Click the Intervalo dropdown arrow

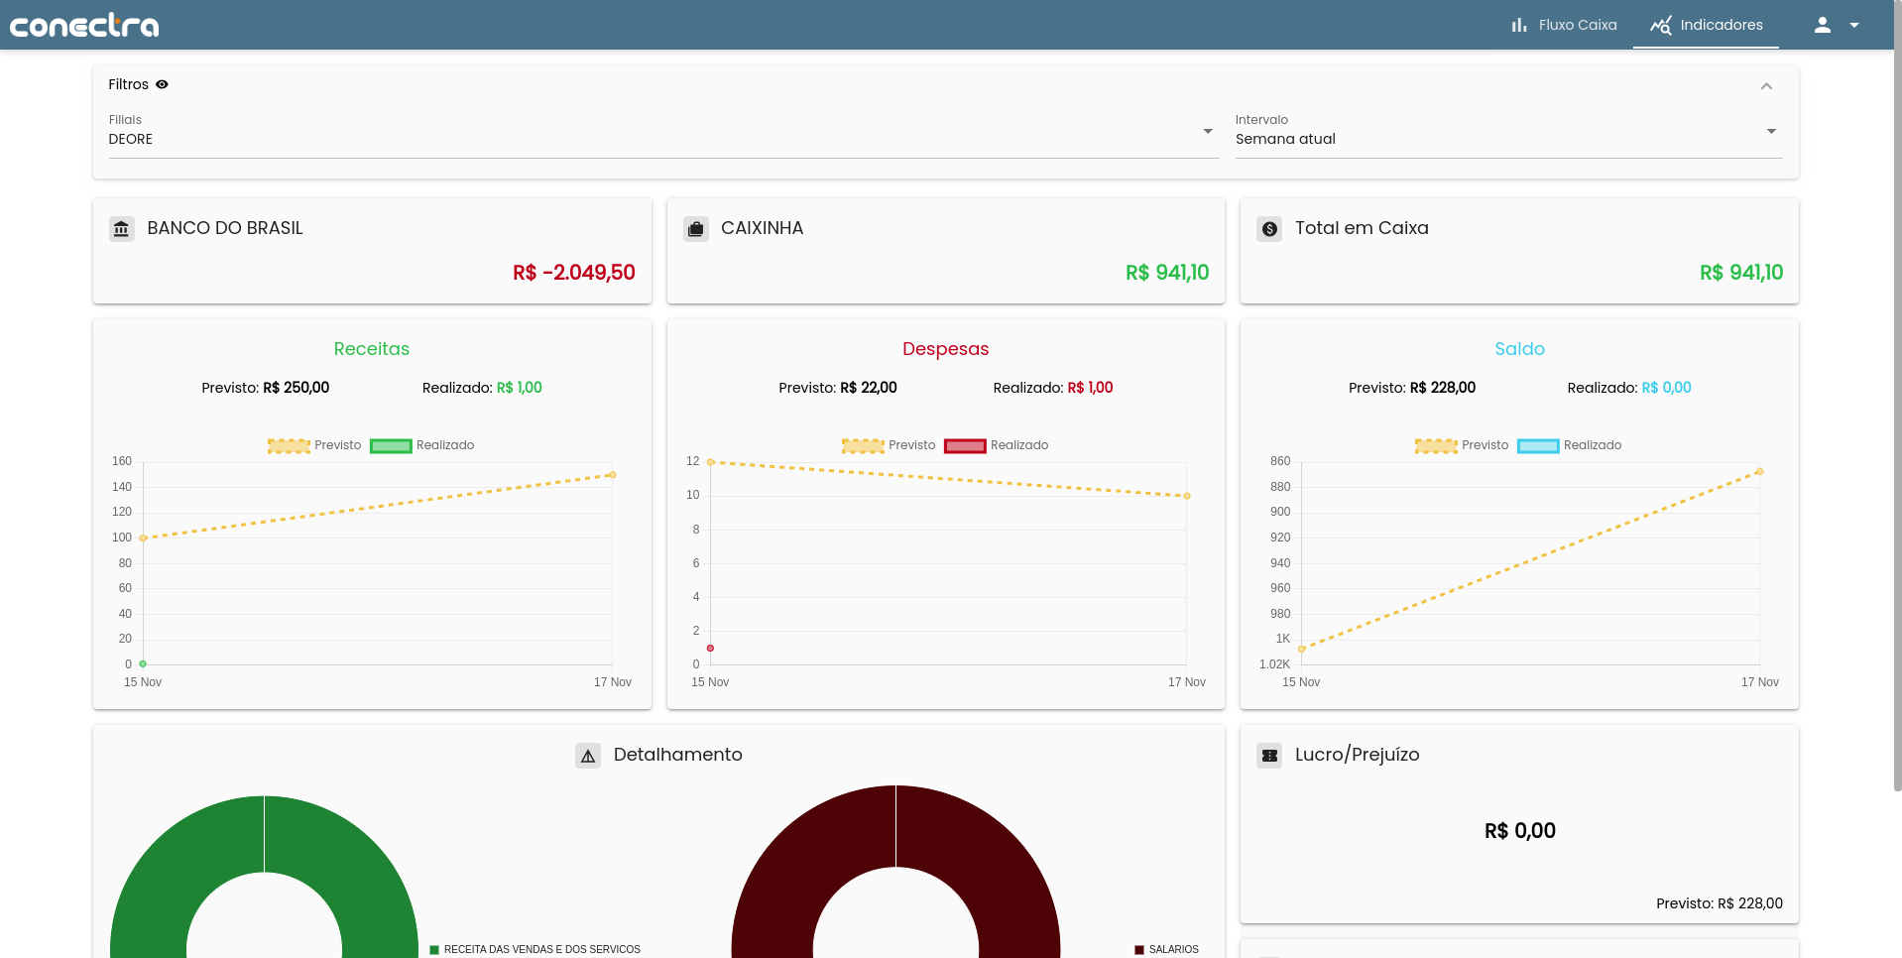coord(1771,131)
